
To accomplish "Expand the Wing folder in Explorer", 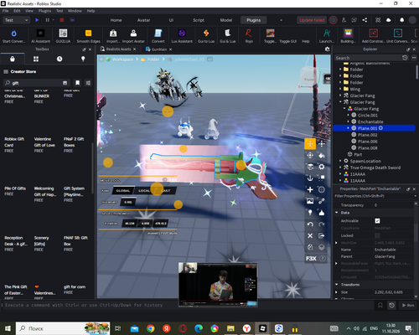I will pos(340,89).
